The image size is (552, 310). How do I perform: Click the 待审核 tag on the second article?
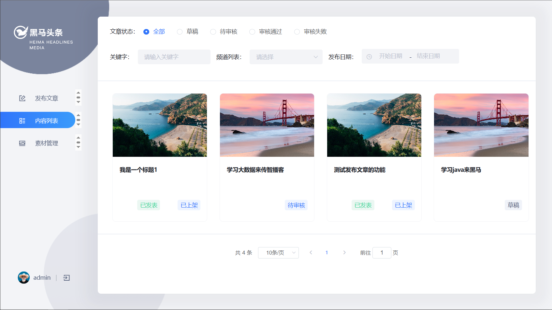pyautogui.click(x=296, y=205)
